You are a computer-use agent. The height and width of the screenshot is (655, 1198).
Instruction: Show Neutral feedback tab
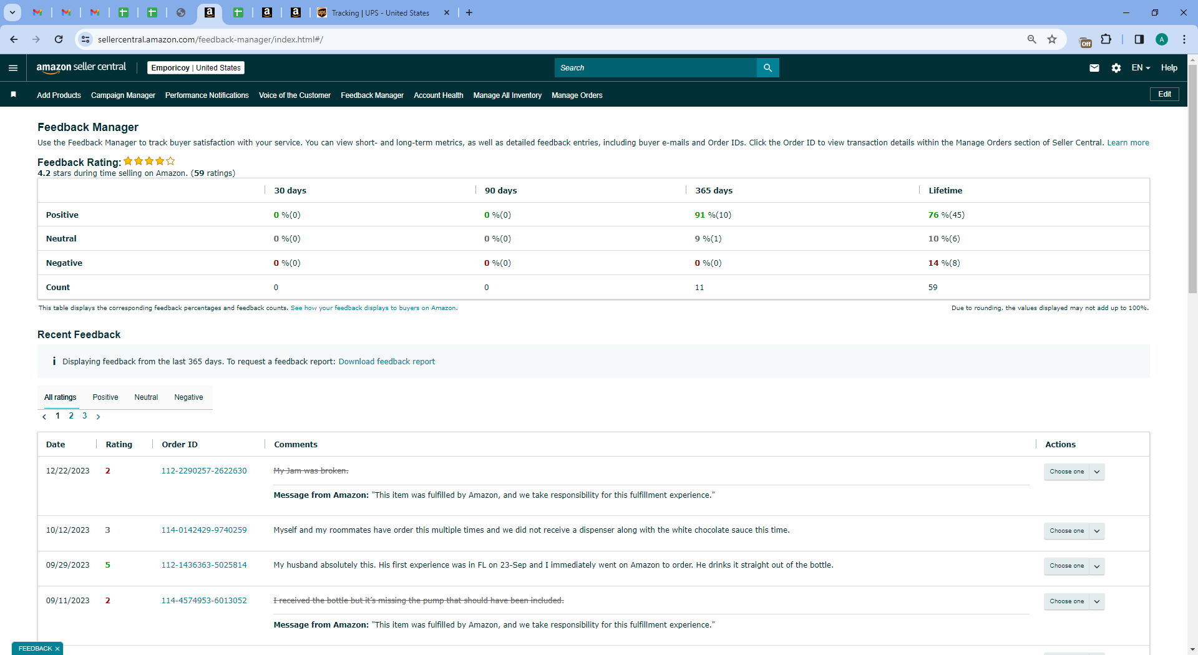click(x=146, y=397)
